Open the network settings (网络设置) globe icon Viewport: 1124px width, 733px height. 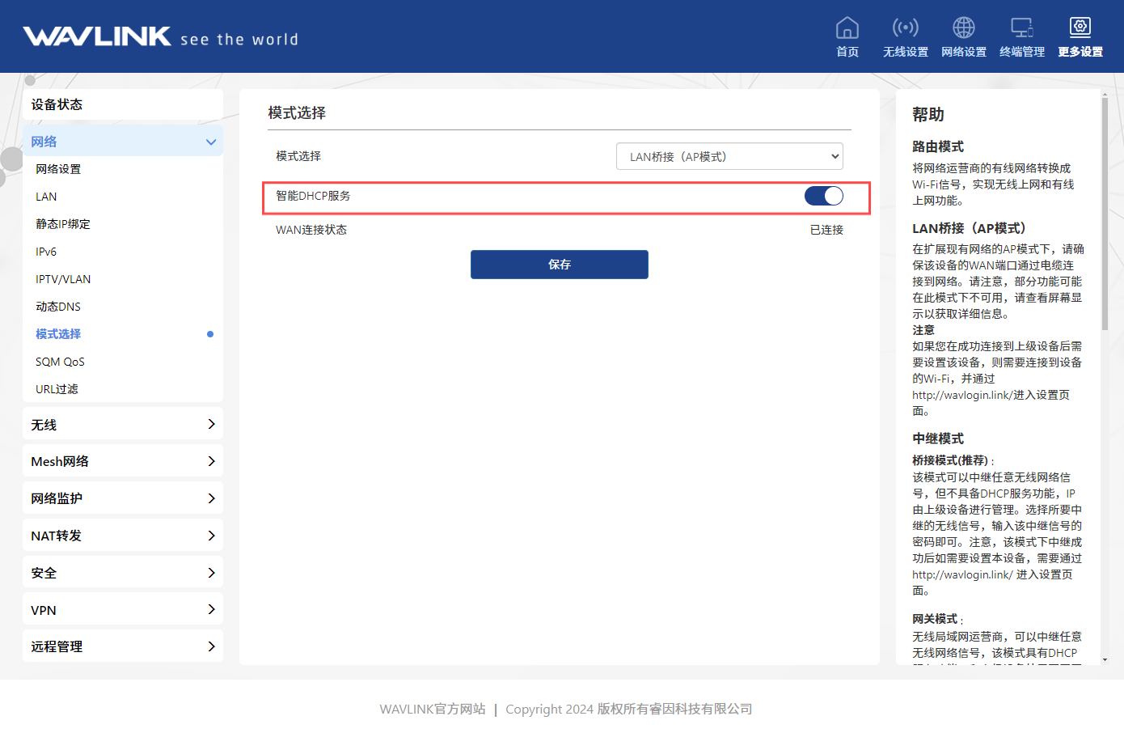pyautogui.click(x=963, y=28)
